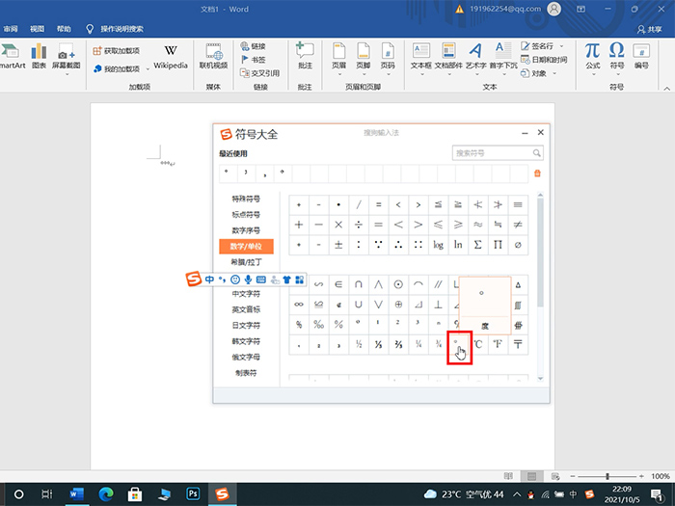Adjust the zoom slider handle
This screenshot has height=506, width=675.
click(x=607, y=476)
